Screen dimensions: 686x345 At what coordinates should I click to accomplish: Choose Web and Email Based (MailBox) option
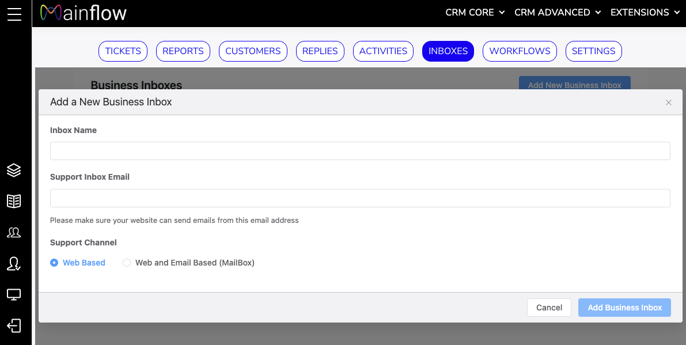[127, 263]
